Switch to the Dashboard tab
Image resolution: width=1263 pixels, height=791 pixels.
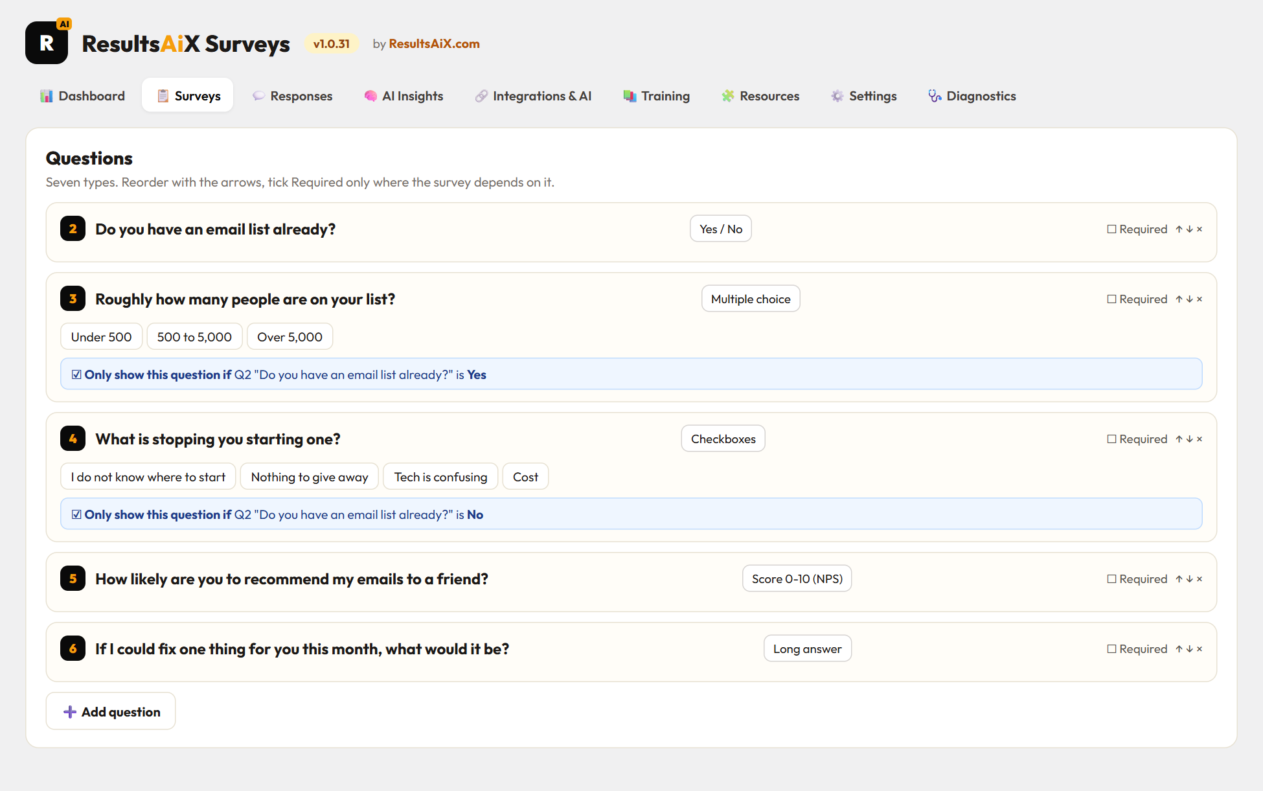tap(82, 96)
